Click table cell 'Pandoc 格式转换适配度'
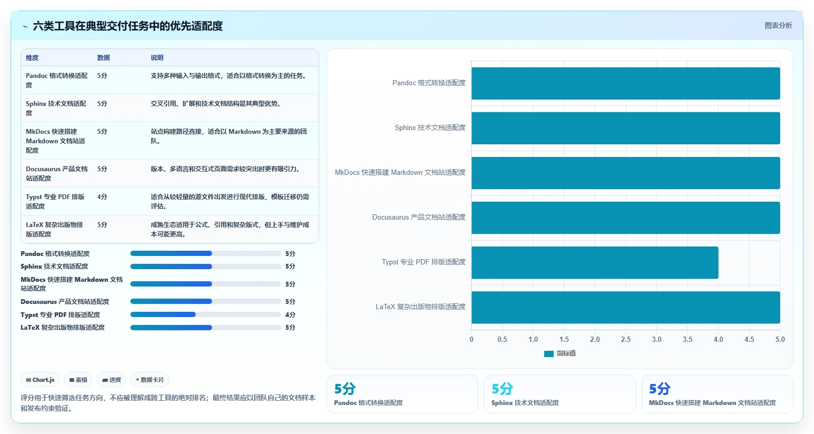The image size is (814, 434). 57,80
